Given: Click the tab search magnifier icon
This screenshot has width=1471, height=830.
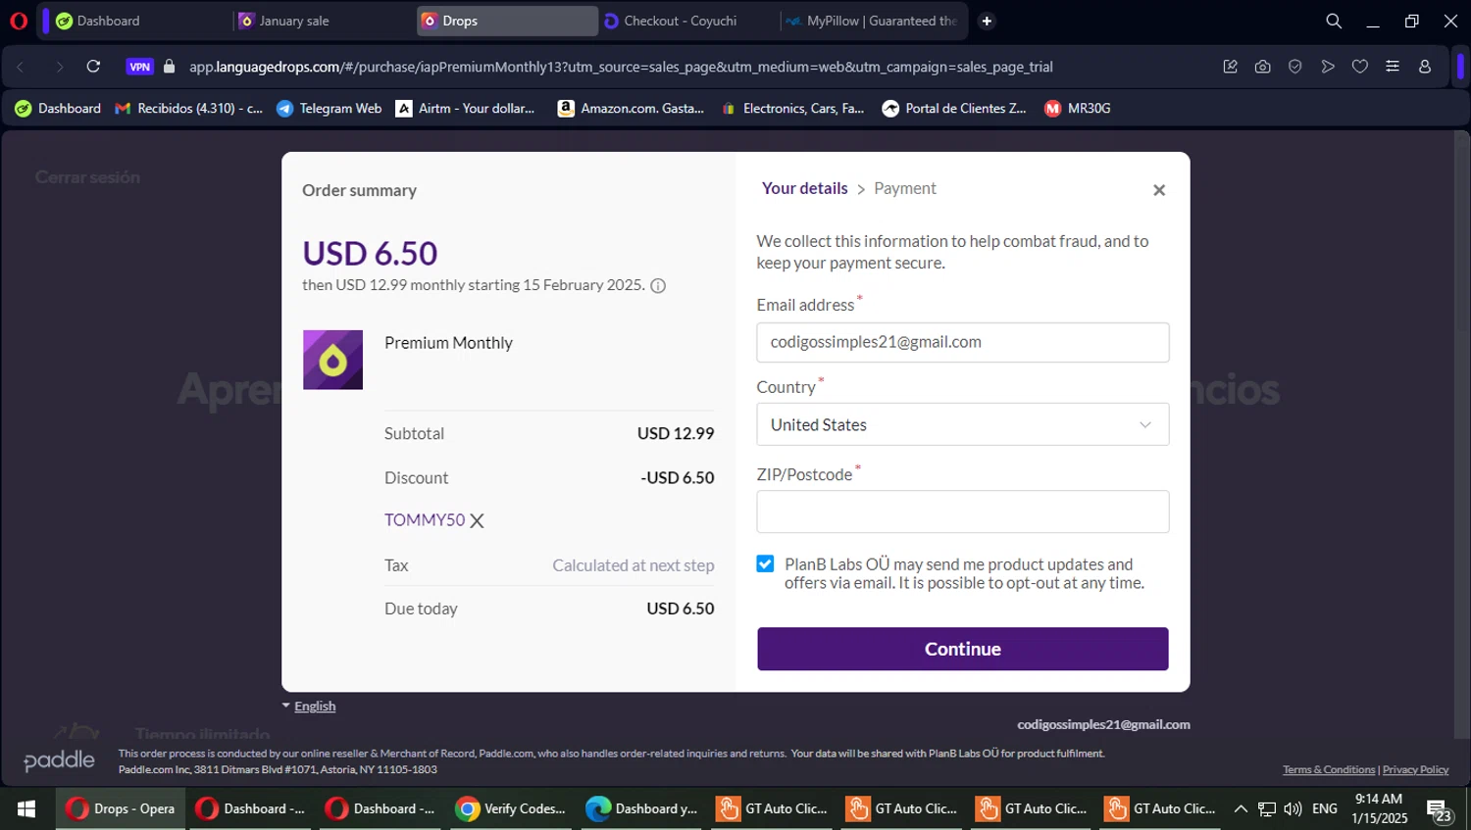Looking at the screenshot, I should click(1334, 21).
